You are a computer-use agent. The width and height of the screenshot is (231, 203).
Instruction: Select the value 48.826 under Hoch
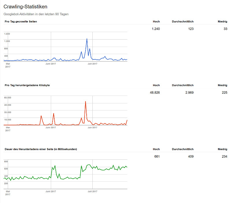click(155, 92)
